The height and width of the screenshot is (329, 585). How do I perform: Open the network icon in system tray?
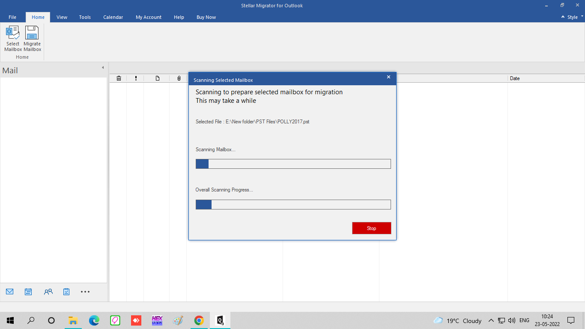501,320
